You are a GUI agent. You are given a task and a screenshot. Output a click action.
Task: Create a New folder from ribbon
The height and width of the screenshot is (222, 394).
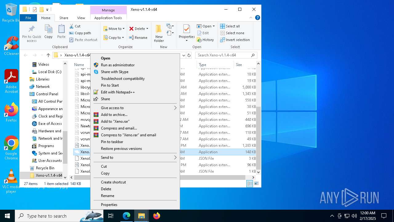pos(159,33)
